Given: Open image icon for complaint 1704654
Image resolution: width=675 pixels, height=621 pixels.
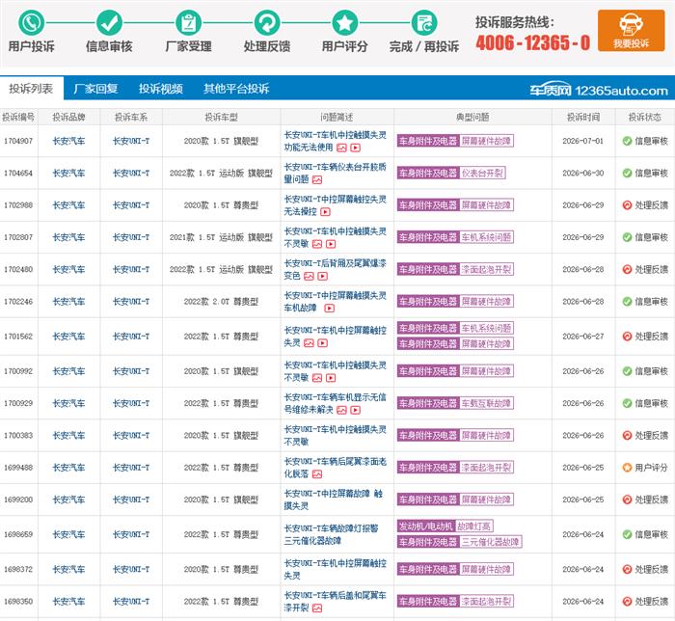Looking at the screenshot, I should pyautogui.click(x=317, y=180).
